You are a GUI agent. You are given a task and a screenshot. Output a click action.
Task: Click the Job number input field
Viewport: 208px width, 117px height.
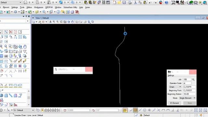click(x=187, y=79)
